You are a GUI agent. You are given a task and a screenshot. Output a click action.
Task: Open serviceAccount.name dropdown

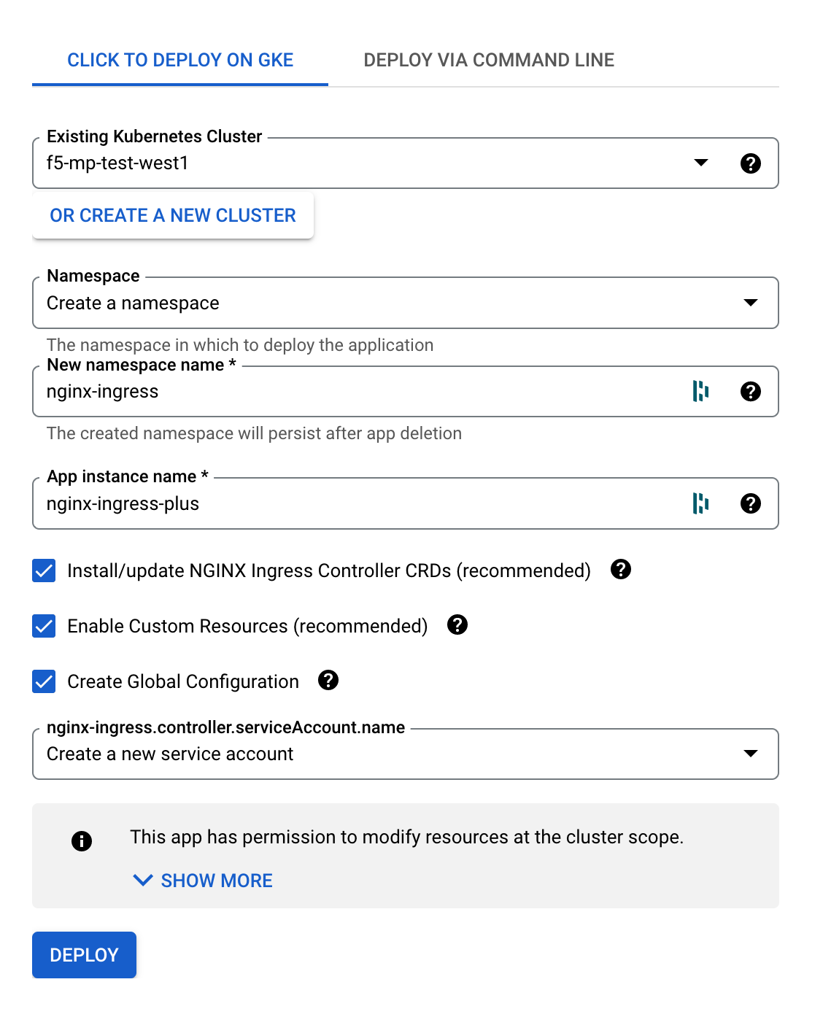click(x=406, y=754)
